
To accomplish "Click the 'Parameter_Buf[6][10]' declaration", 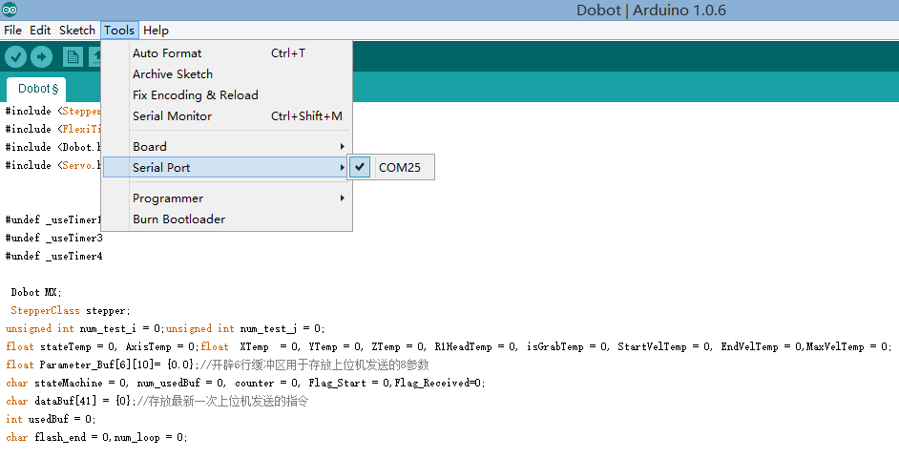I will coord(95,364).
